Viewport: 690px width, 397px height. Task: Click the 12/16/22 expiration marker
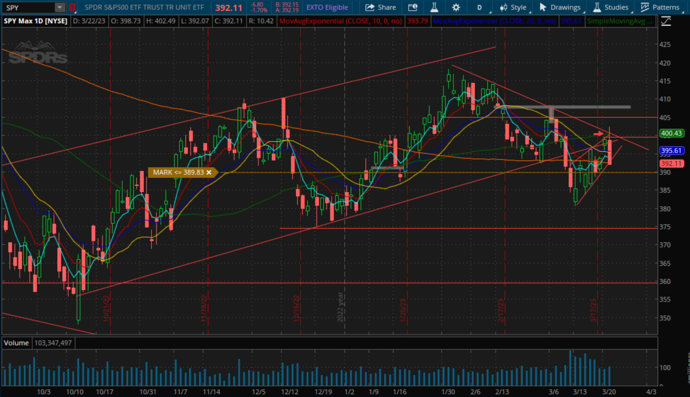click(x=297, y=309)
